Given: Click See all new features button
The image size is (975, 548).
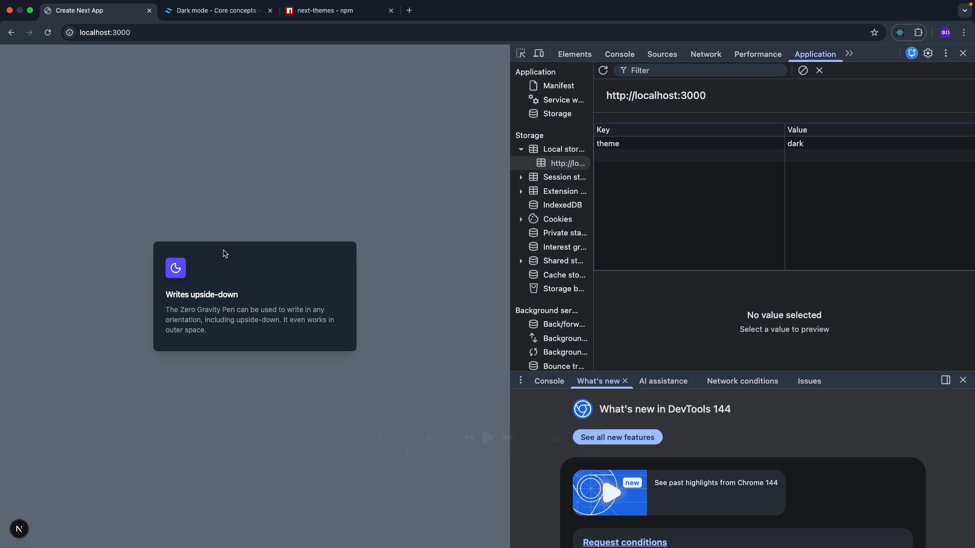Looking at the screenshot, I should coord(617,437).
